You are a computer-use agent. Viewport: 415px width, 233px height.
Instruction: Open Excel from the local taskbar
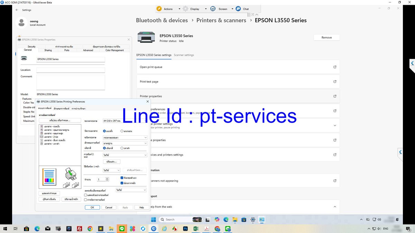[196, 229]
